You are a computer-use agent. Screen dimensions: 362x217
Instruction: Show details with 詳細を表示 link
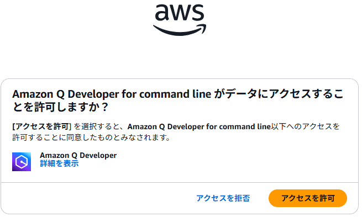[59, 163]
